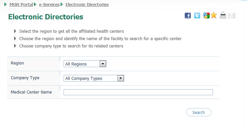The height and width of the screenshot is (128, 247).
Task: Click the printer icon to print
Action: point(223,15)
